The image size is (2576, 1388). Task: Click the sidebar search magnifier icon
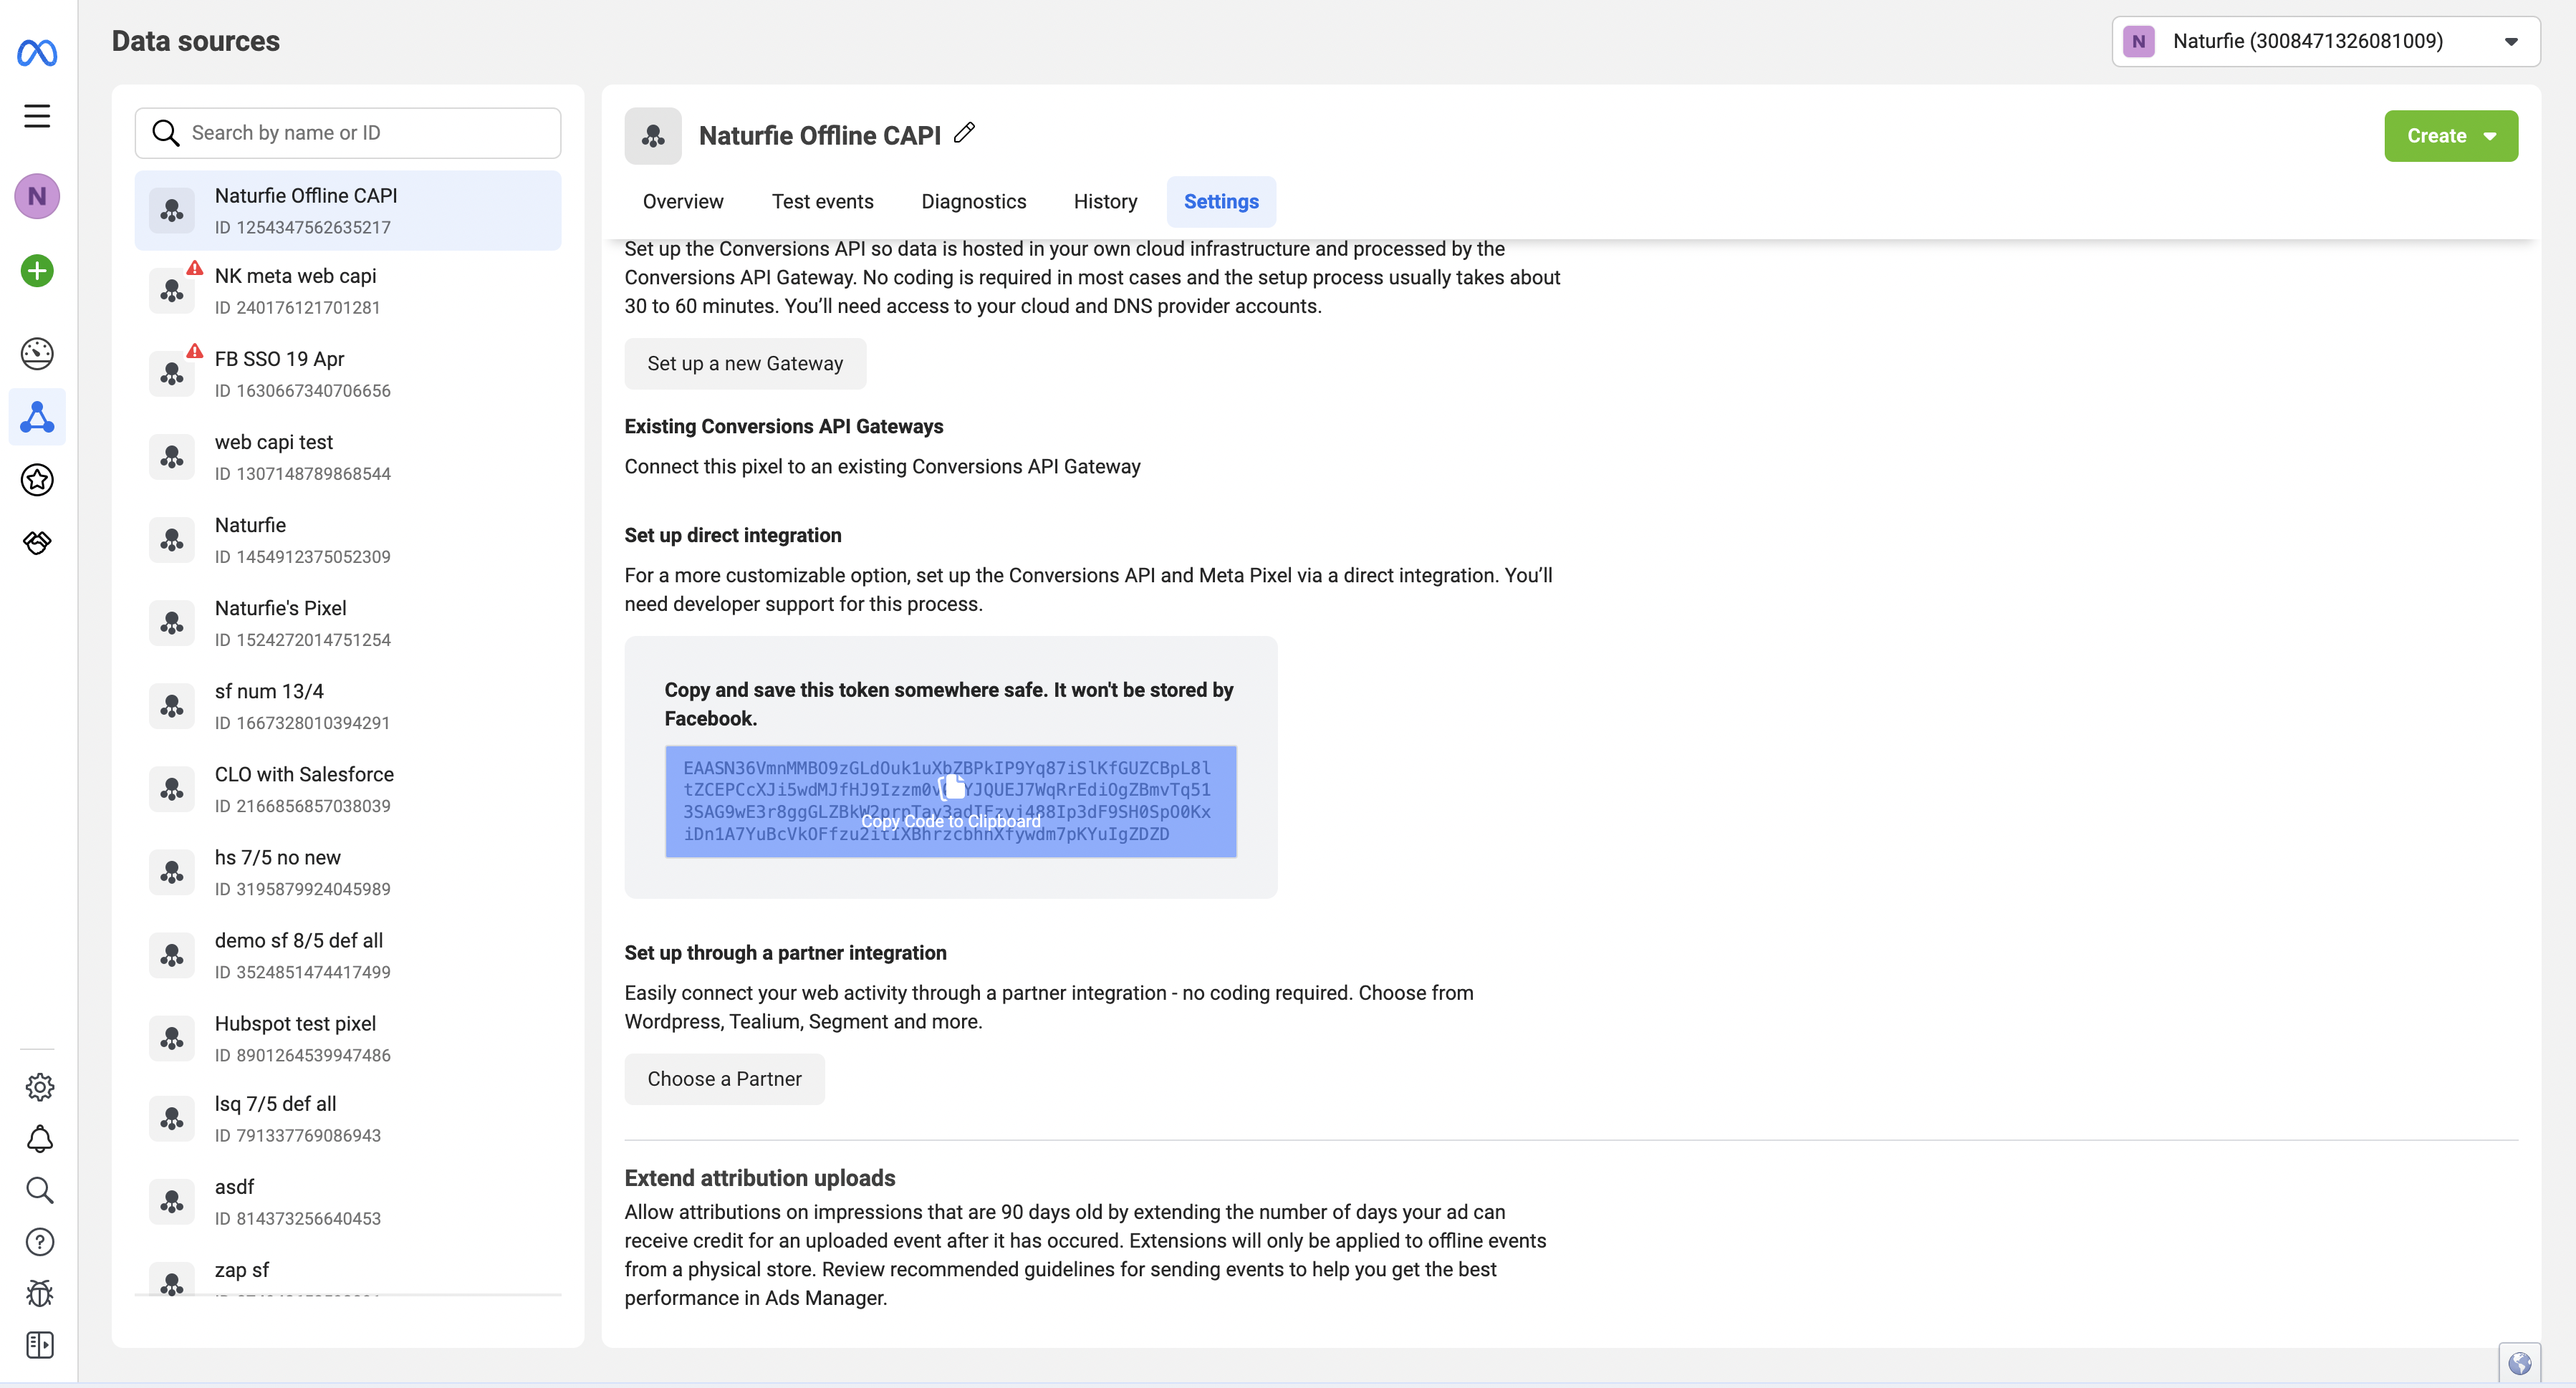[x=39, y=1190]
